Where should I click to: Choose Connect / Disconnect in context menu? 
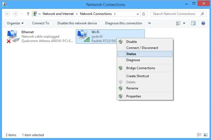[x=145, y=48]
